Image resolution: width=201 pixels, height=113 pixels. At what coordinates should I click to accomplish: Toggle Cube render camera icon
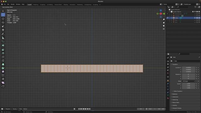click(199, 18)
